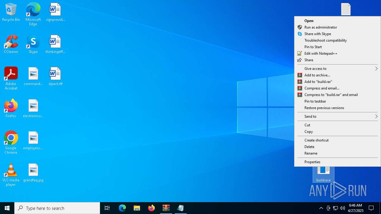Open the notification center icon
Image resolution: width=381 pixels, height=214 pixels.
[x=371, y=208]
